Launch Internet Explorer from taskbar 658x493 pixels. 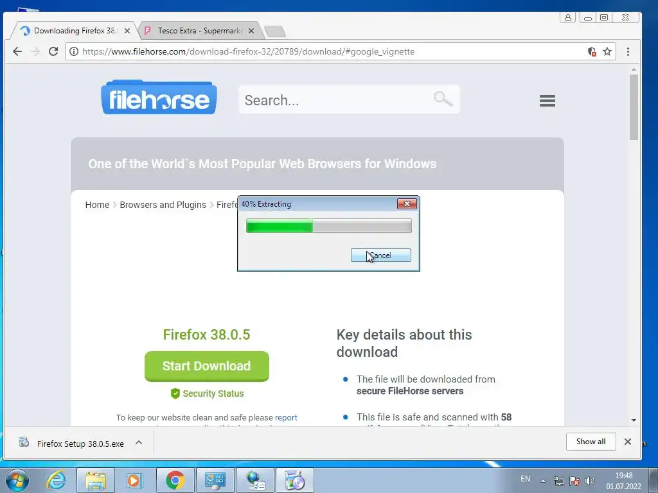(57, 480)
